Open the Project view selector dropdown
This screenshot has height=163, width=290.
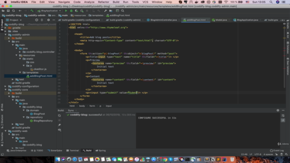(14, 20)
